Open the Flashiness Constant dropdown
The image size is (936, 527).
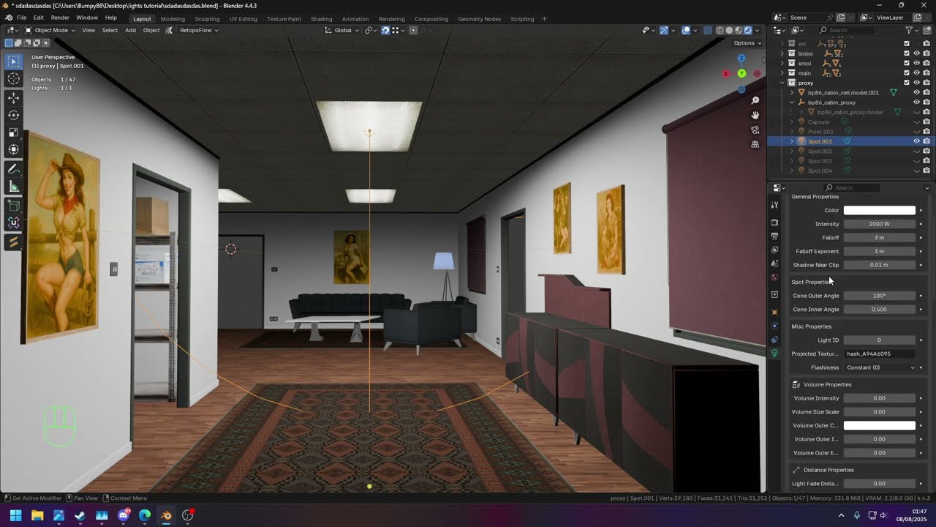point(880,367)
